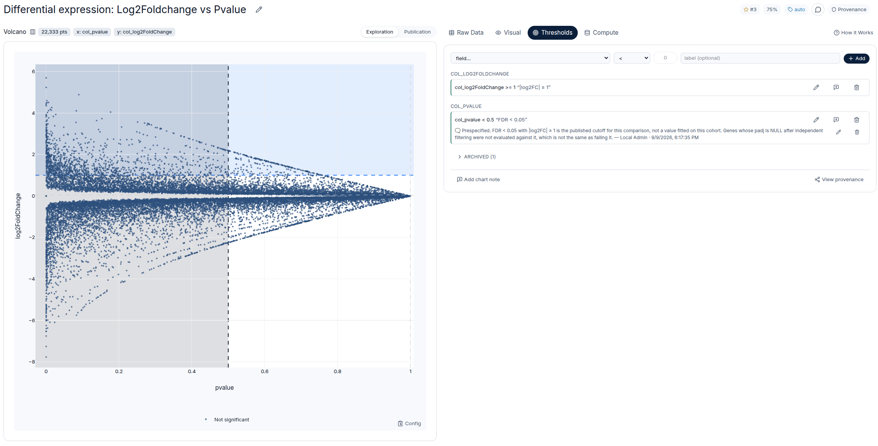Click the threshold value input field
Image resolution: width=878 pixels, height=446 pixels.
665,58
